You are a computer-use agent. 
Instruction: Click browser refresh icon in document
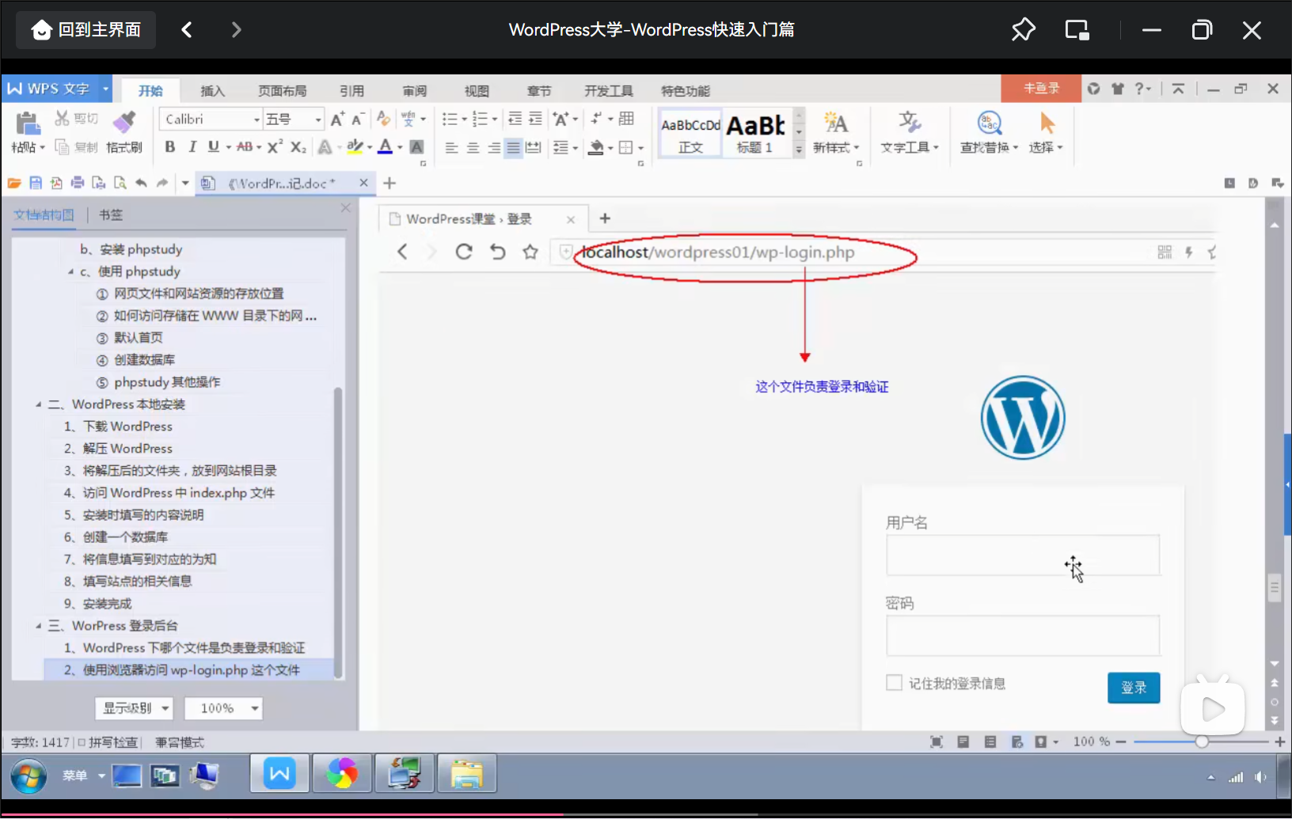coord(464,252)
